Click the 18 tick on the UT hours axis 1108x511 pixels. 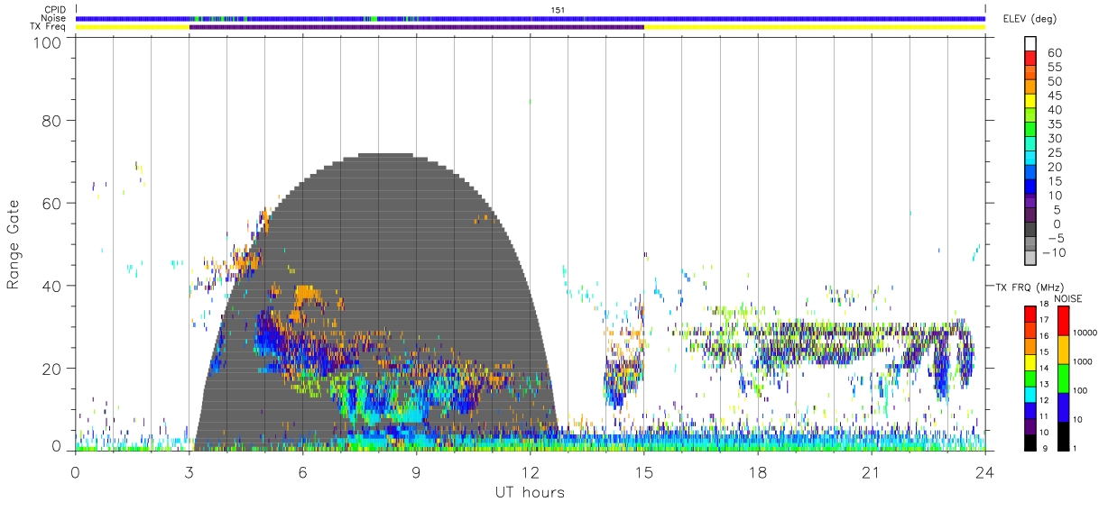pyautogui.click(x=758, y=471)
